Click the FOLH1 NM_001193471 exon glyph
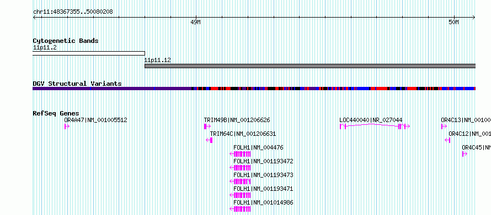Viewport: 491px width, 215px height. pos(240,195)
